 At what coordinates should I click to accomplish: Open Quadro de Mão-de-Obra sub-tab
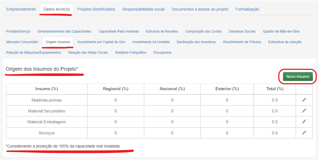pos(281,31)
